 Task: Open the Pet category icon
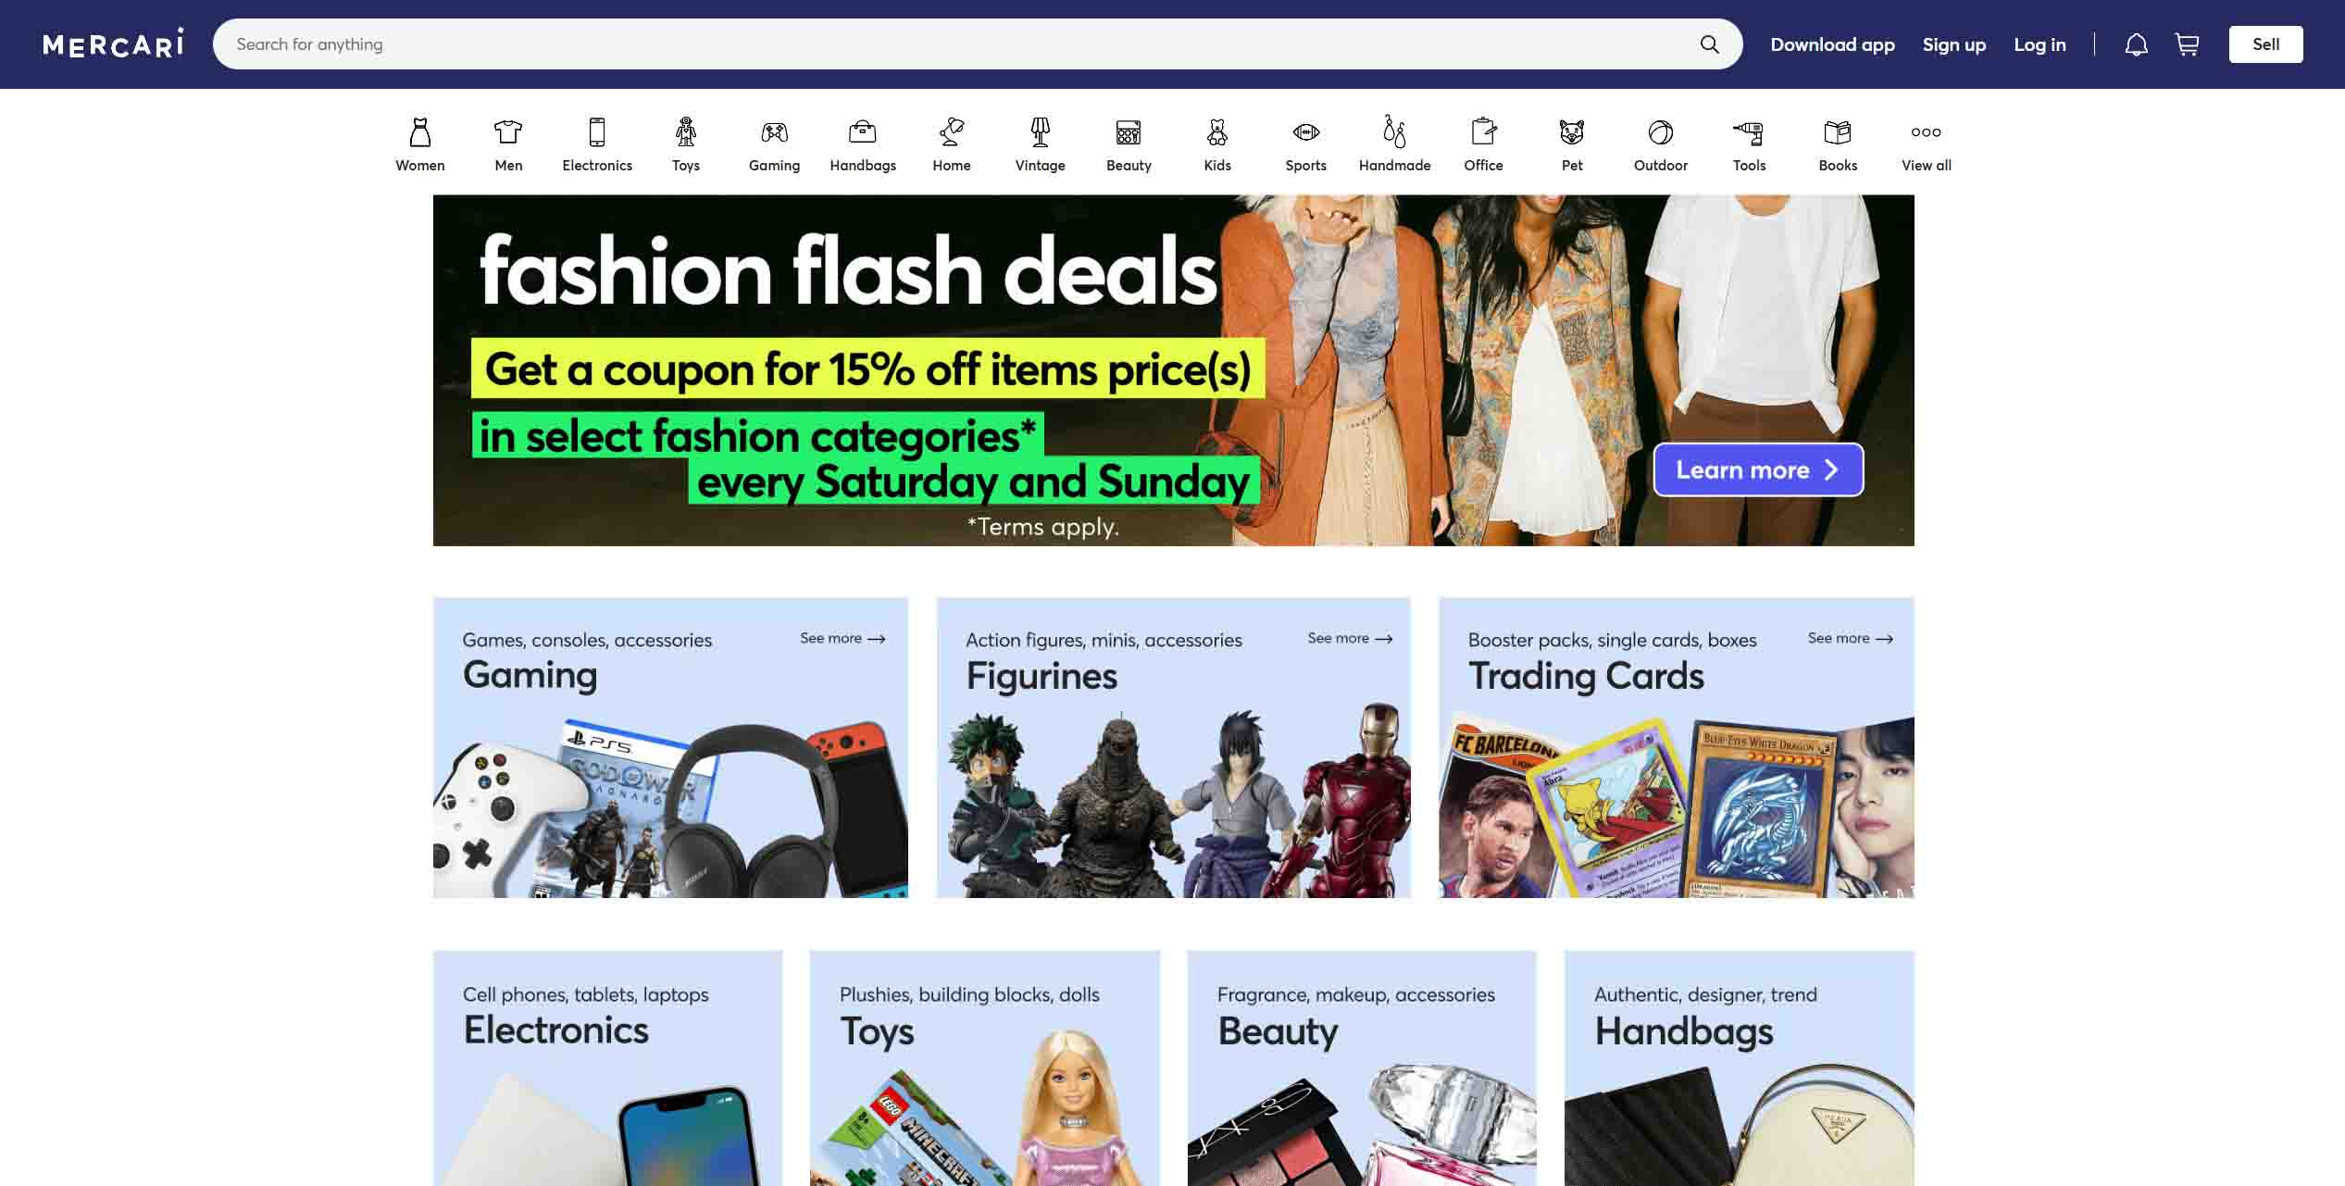1572,132
